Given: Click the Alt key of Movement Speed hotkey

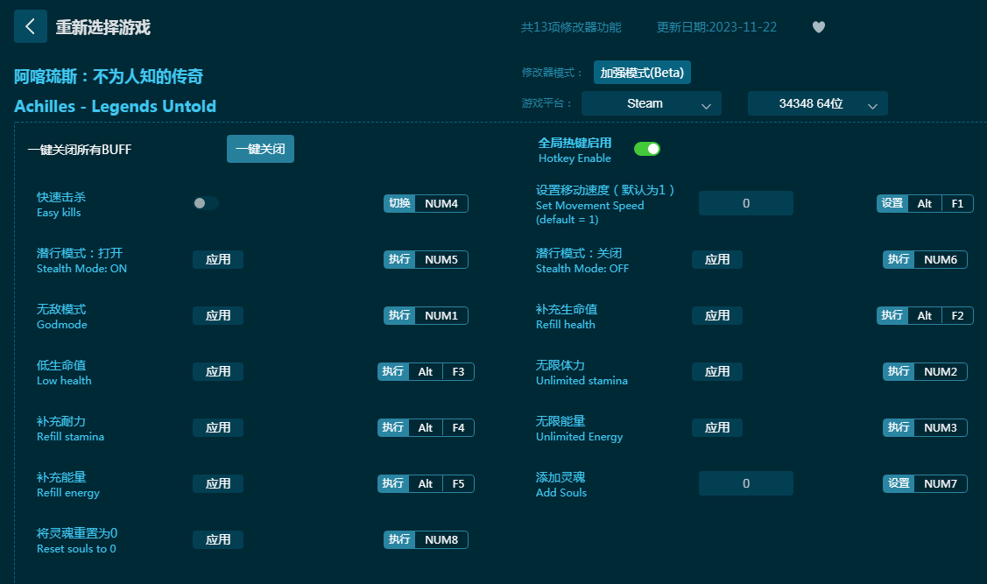Looking at the screenshot, I should pos(925,204).
